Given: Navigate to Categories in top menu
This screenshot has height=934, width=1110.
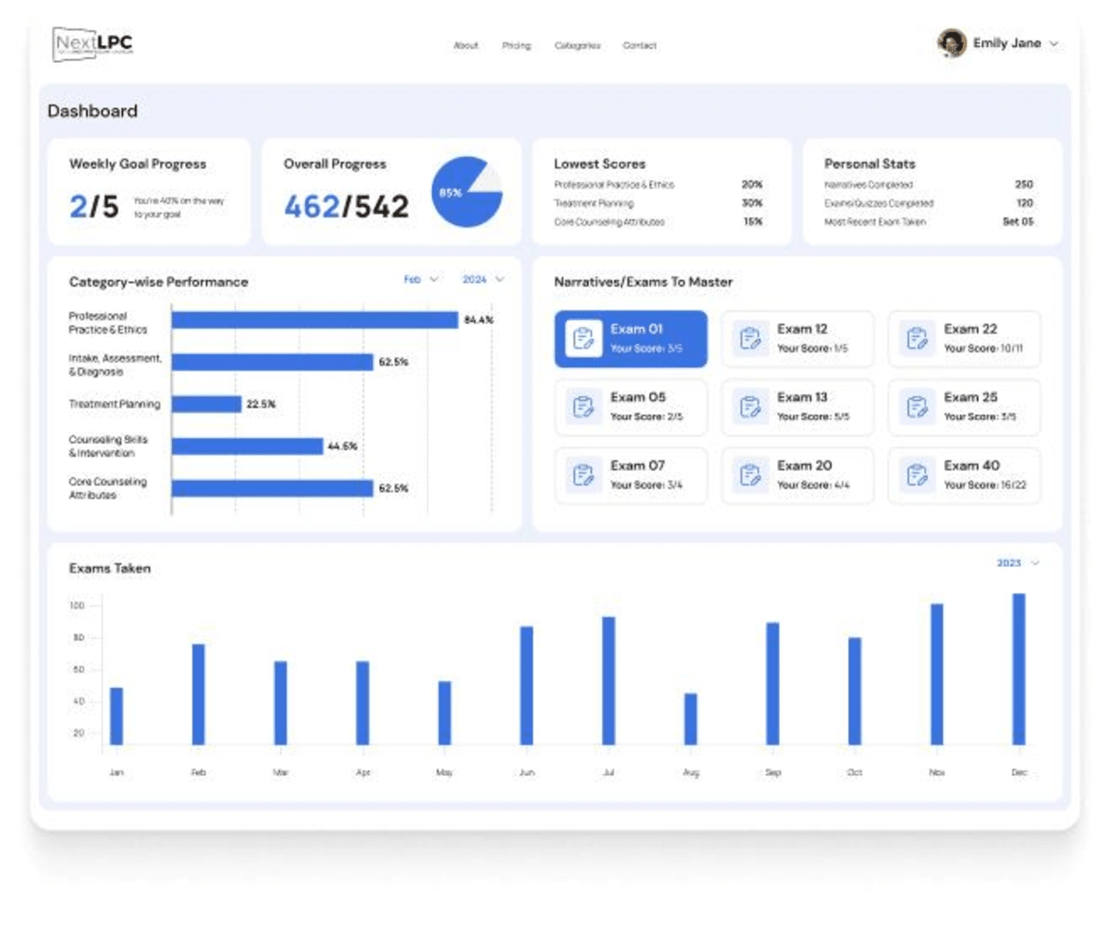Looking at the screenshot, I should pyautogui.click(x=577, y=45).
